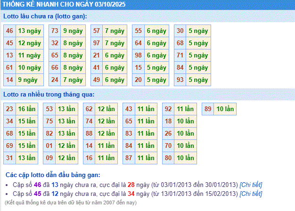Select number 57 with 7 ngày

[97, 31]
